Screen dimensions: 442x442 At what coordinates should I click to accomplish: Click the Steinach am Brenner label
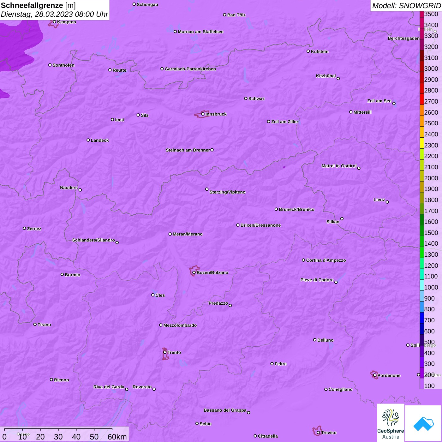(188, 150)
